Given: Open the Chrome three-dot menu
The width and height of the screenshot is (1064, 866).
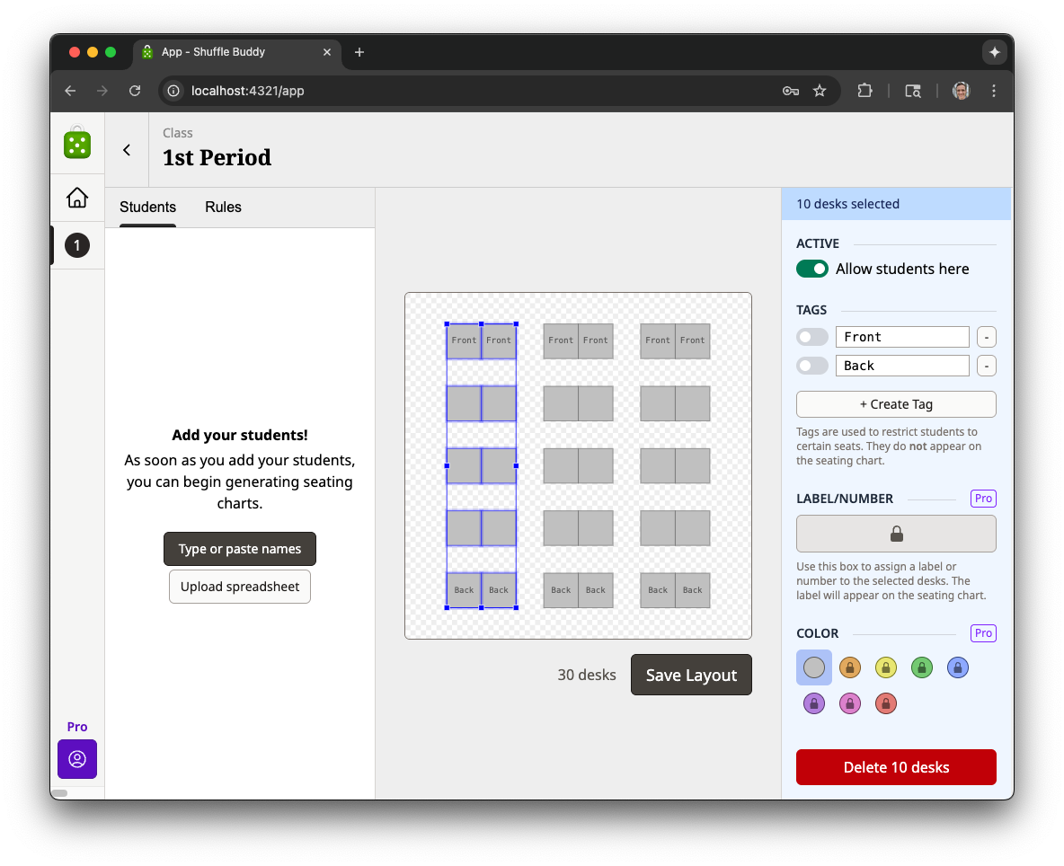Looking at the screenshot, I should tap(994, 91).
